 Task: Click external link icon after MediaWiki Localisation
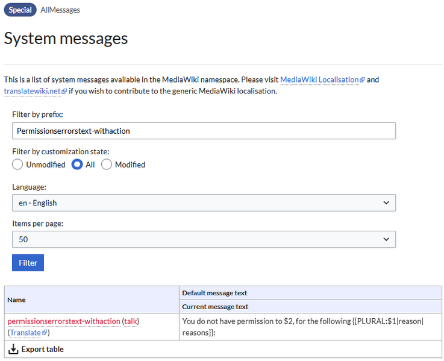(362, 80)
